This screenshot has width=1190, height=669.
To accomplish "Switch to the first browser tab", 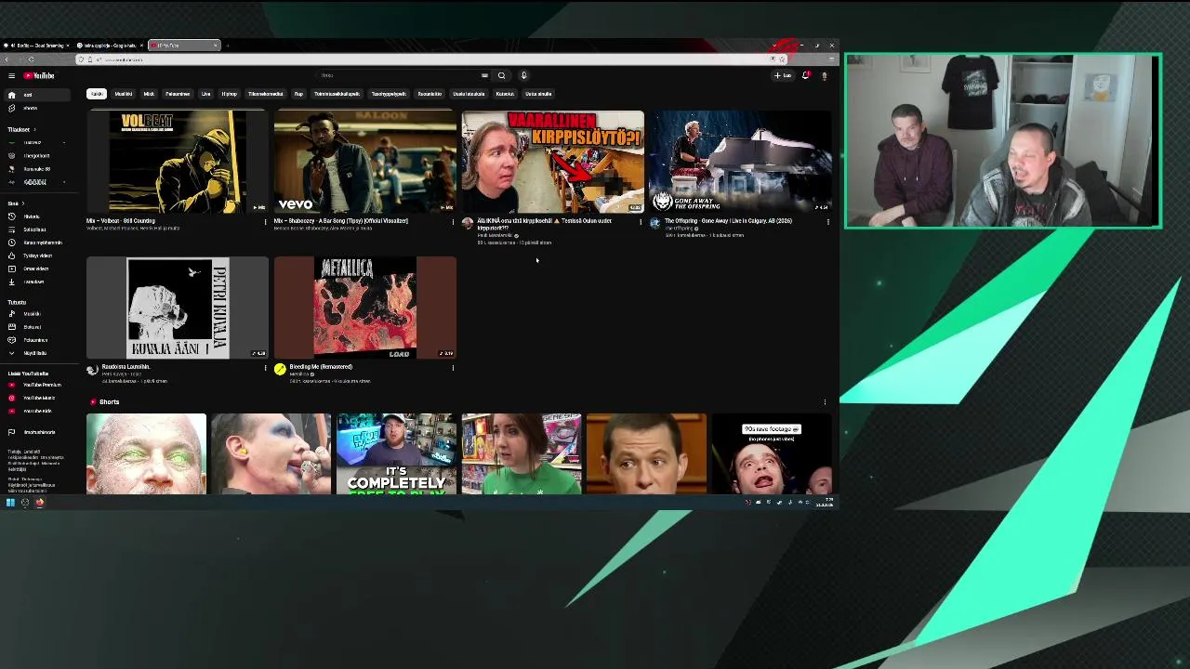I will 35,46.
